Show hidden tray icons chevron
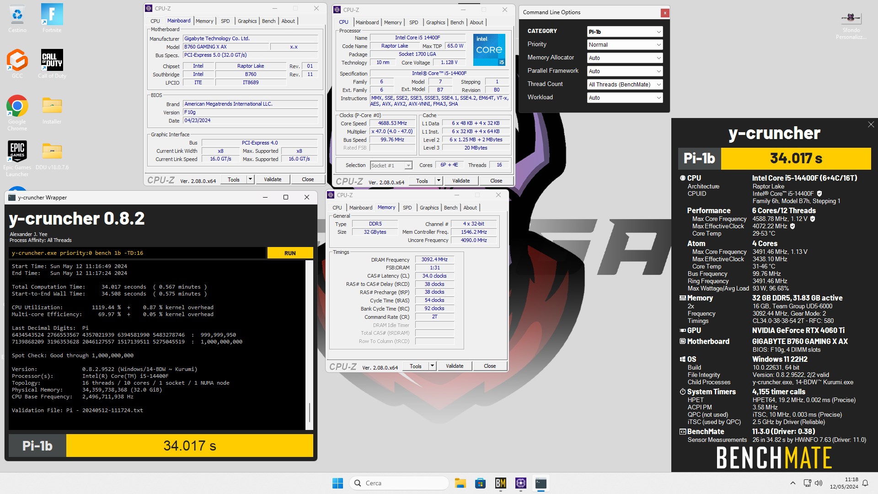 point(792,483)
